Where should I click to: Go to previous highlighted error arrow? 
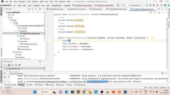(163, 13)
